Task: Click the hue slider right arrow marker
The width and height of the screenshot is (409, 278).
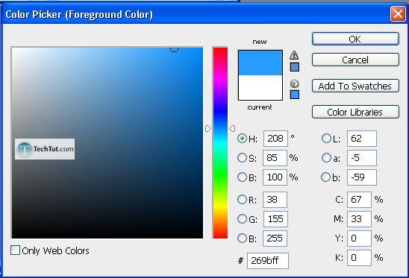Action: 232,128
